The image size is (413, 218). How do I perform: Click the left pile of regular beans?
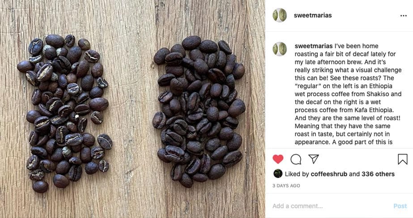65,113
